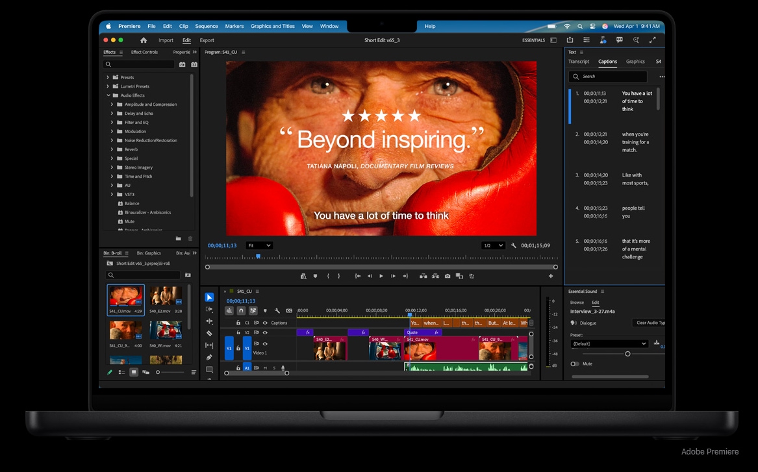Viewport: 758px width, 472px height.
Task: Switch to the Effect Controls tab
Action: point(145,52)
